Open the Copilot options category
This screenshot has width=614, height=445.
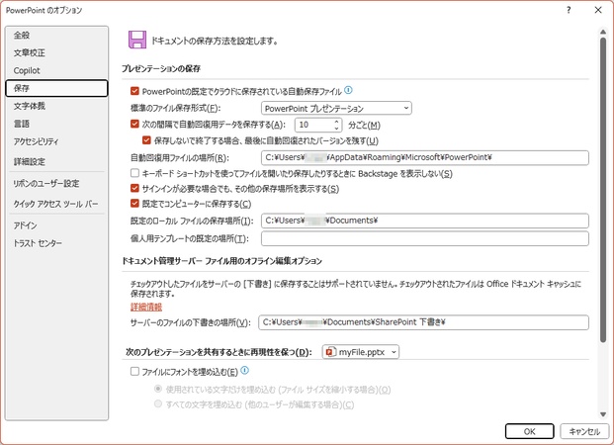pyautogui.click(x=56, y=70)
